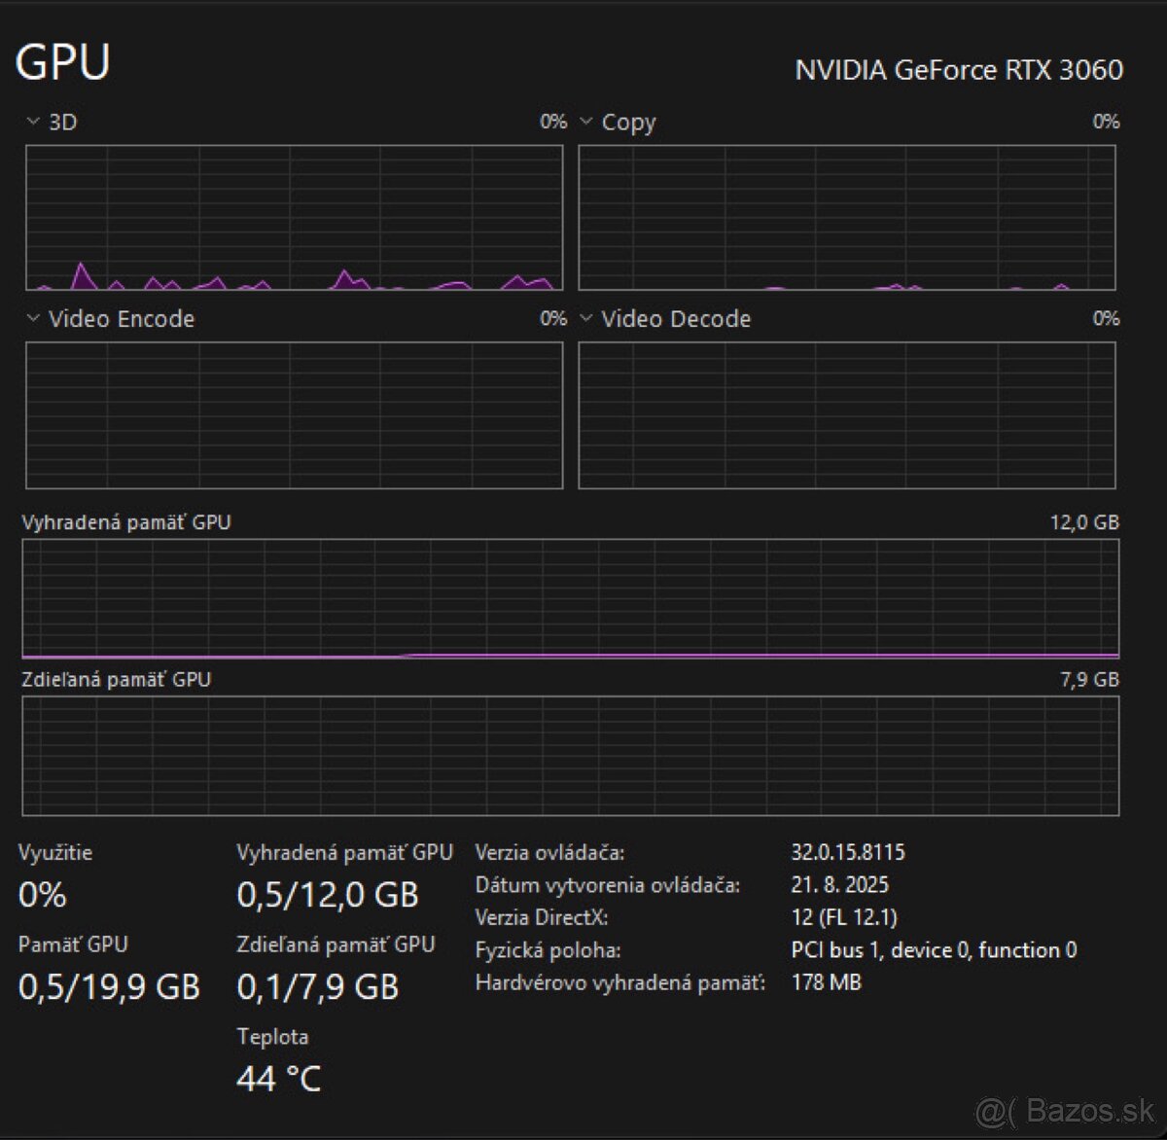Click the 0,5/12,0 GB dedicated memory value
This screenshot has width=1167, height=1140.
328,895
